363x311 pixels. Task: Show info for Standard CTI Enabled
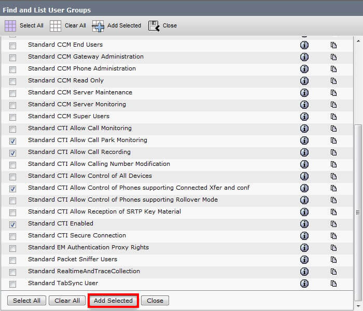click(x=304, y=224)
